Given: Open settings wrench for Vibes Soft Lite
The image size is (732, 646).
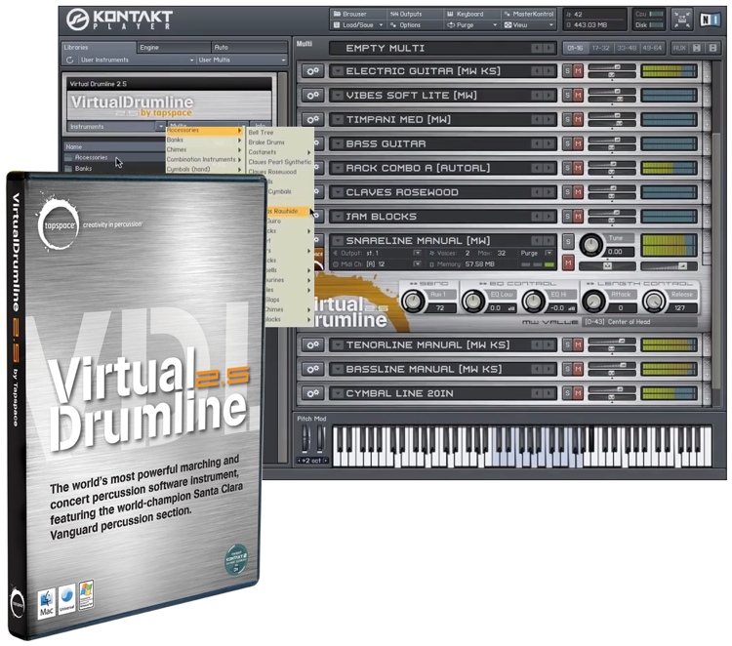Looking at the screenshot, I should pyautogui.click(x=312, y=96).
